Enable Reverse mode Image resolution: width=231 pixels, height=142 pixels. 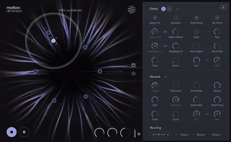[x=176, y=18]
